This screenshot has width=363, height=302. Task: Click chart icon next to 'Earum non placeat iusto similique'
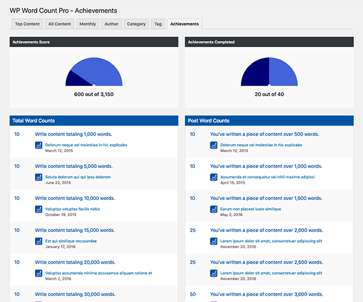[214, 209]
